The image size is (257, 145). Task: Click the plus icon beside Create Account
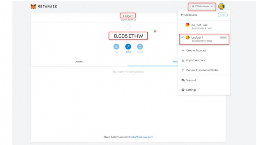pos(183,50)
